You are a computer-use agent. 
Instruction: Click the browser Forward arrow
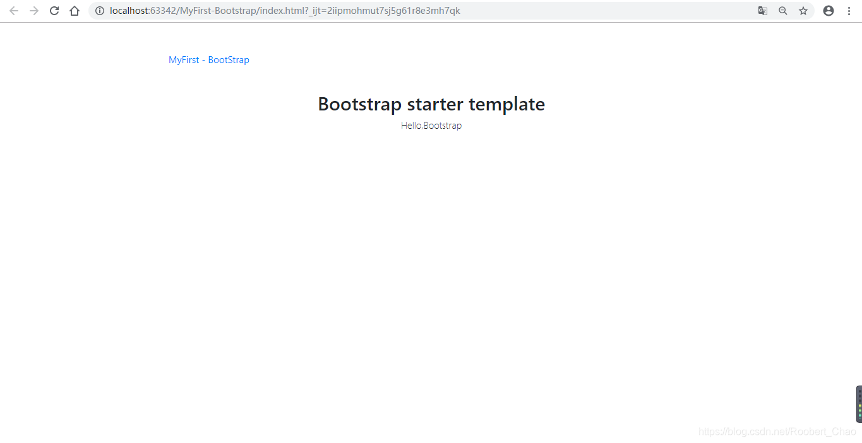coord(34,11)
